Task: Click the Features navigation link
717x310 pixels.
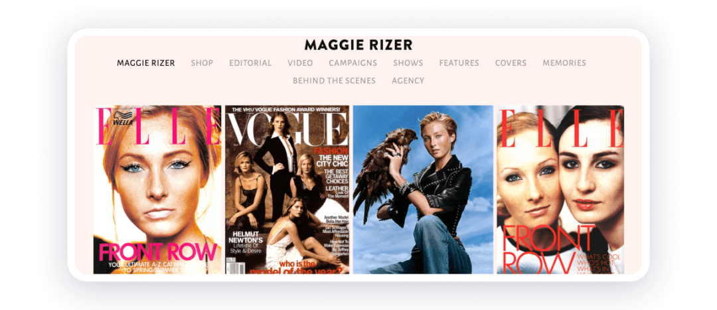Action: [459, 63]
